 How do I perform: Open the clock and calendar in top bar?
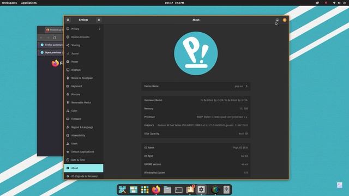click(x=174, y=3)
